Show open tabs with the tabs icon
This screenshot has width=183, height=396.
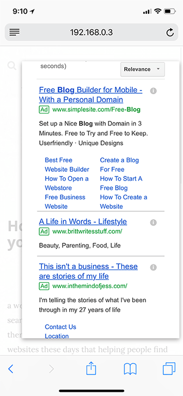coord(169,369)
